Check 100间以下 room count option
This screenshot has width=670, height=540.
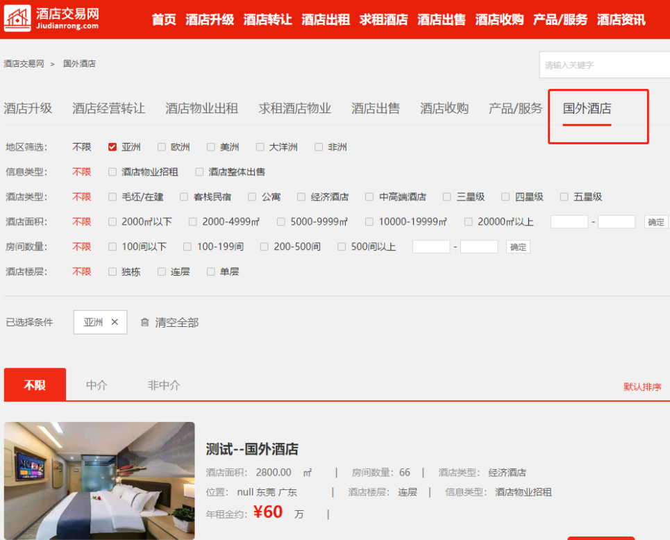(112, 246)
